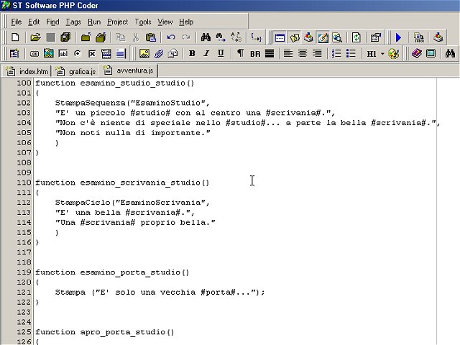The height and width of the screenshot is (345, 460).
Task: Click the house with pages icon
Action: click(x=172, y=53)
